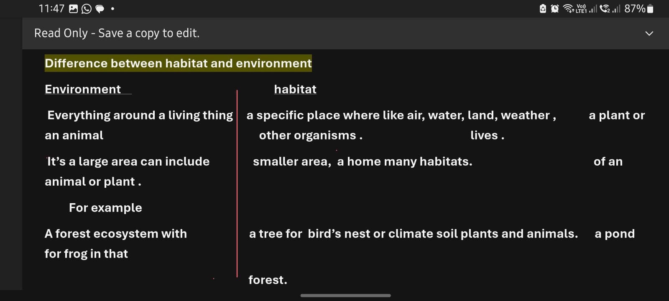669x301 pixels.
Task: Tap the alarm clock status icon
Action: [x=555, y=9]
